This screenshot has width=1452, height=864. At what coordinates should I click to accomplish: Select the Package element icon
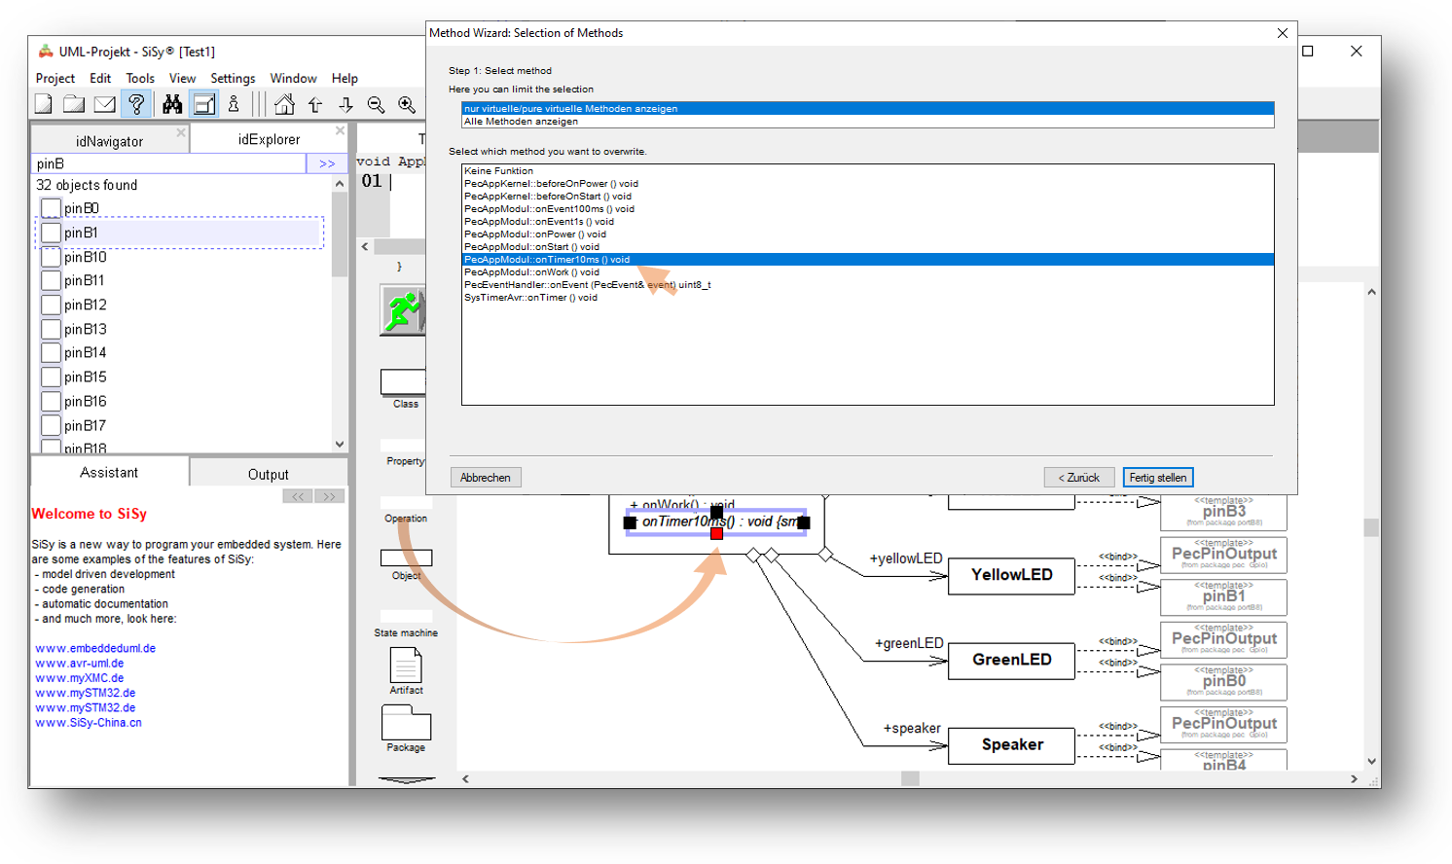[x=406, y=723]
